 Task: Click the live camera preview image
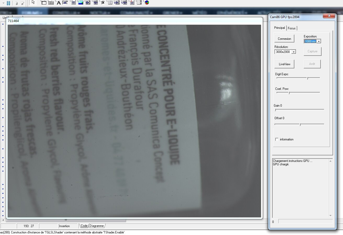134,121
